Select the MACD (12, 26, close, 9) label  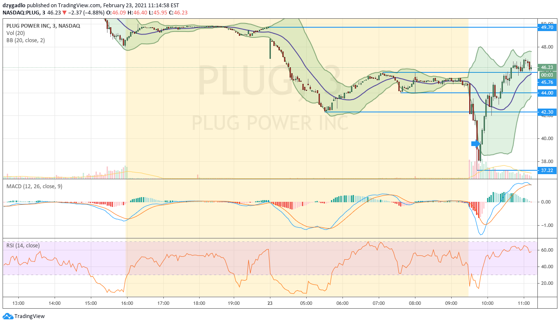coord(34,186)
